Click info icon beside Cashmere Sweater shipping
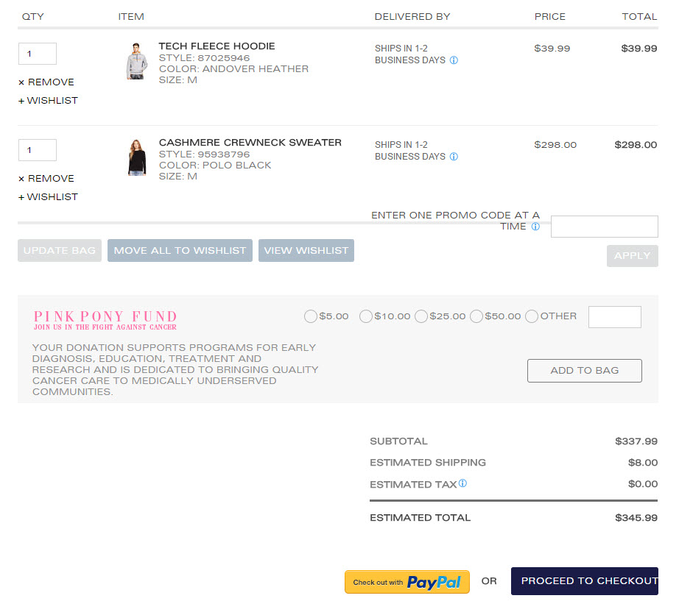The image size is (679, 615). 454,157
